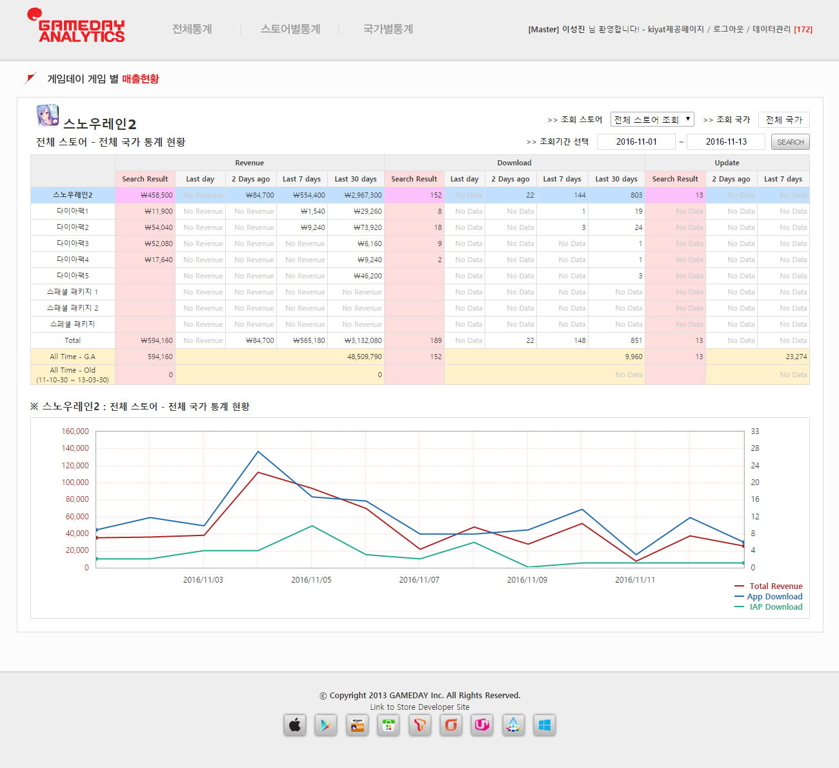Click the start date field 2016-11-01
839x768 pixels.
pos(636,141)
